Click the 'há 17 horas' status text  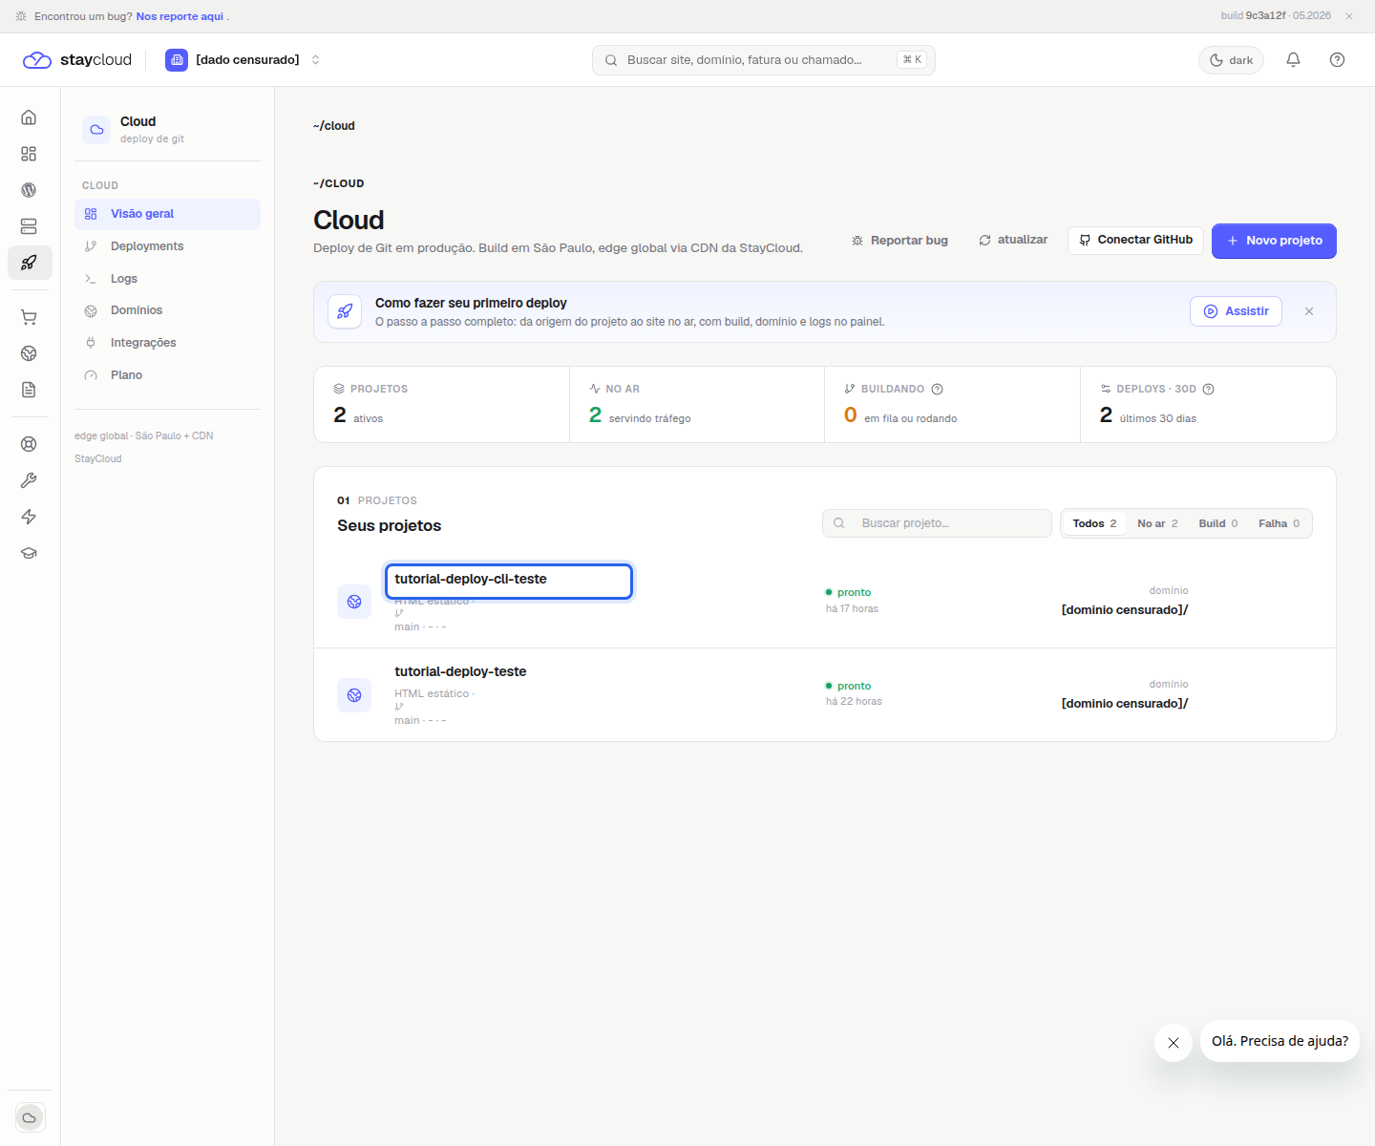click(x=852, y=608)
